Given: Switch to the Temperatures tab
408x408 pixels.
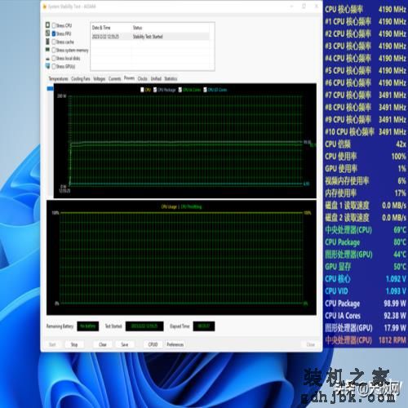Looking at the screenshot, I should click(58, 79).
